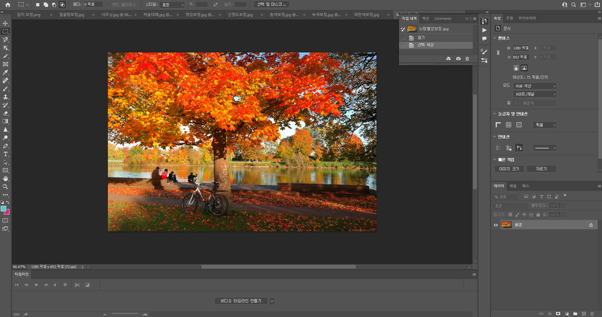The width and height of the screenshot is (602, 317).
Task: Click the 선택 및 마스크 button
Action: [x=271, y=4]
